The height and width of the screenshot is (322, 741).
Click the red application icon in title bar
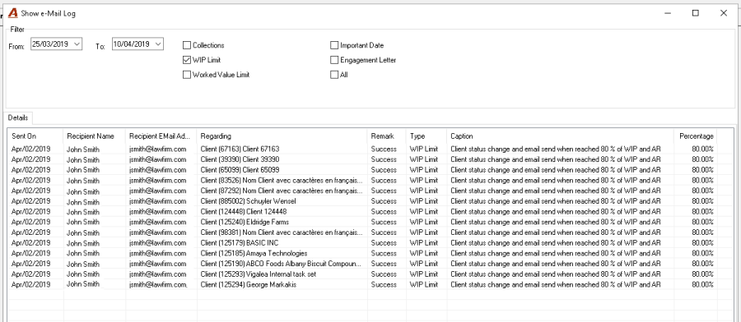click(x=13, y=13)
